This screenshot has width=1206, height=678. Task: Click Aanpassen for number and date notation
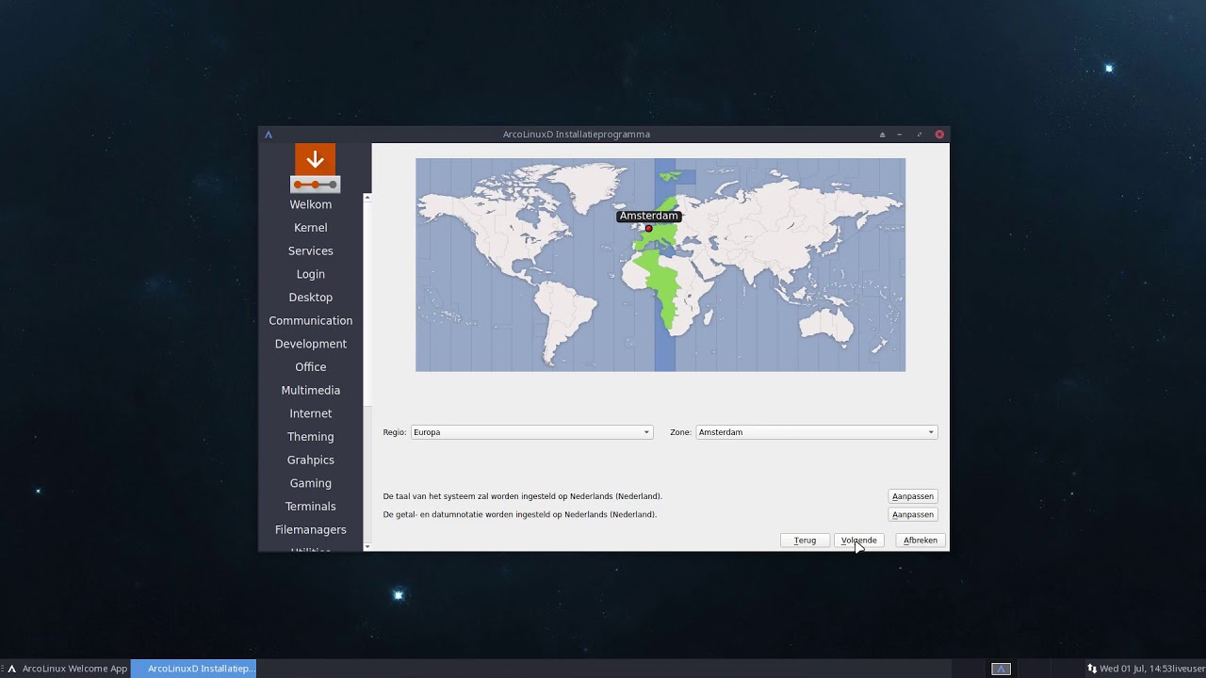pyautogui.click(x=913, y=514)
